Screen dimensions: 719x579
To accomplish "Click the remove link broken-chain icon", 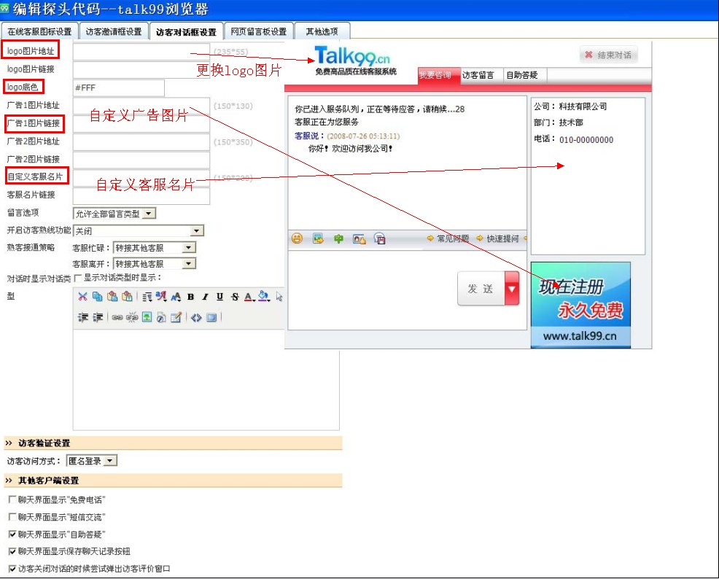I will (x=131, y=317).
